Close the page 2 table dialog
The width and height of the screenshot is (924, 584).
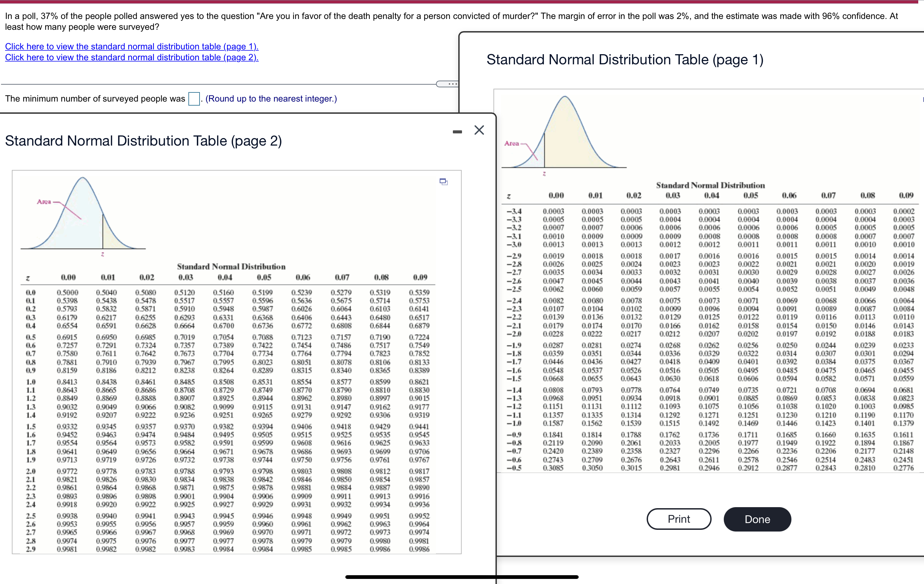click(x=479, y=130)
